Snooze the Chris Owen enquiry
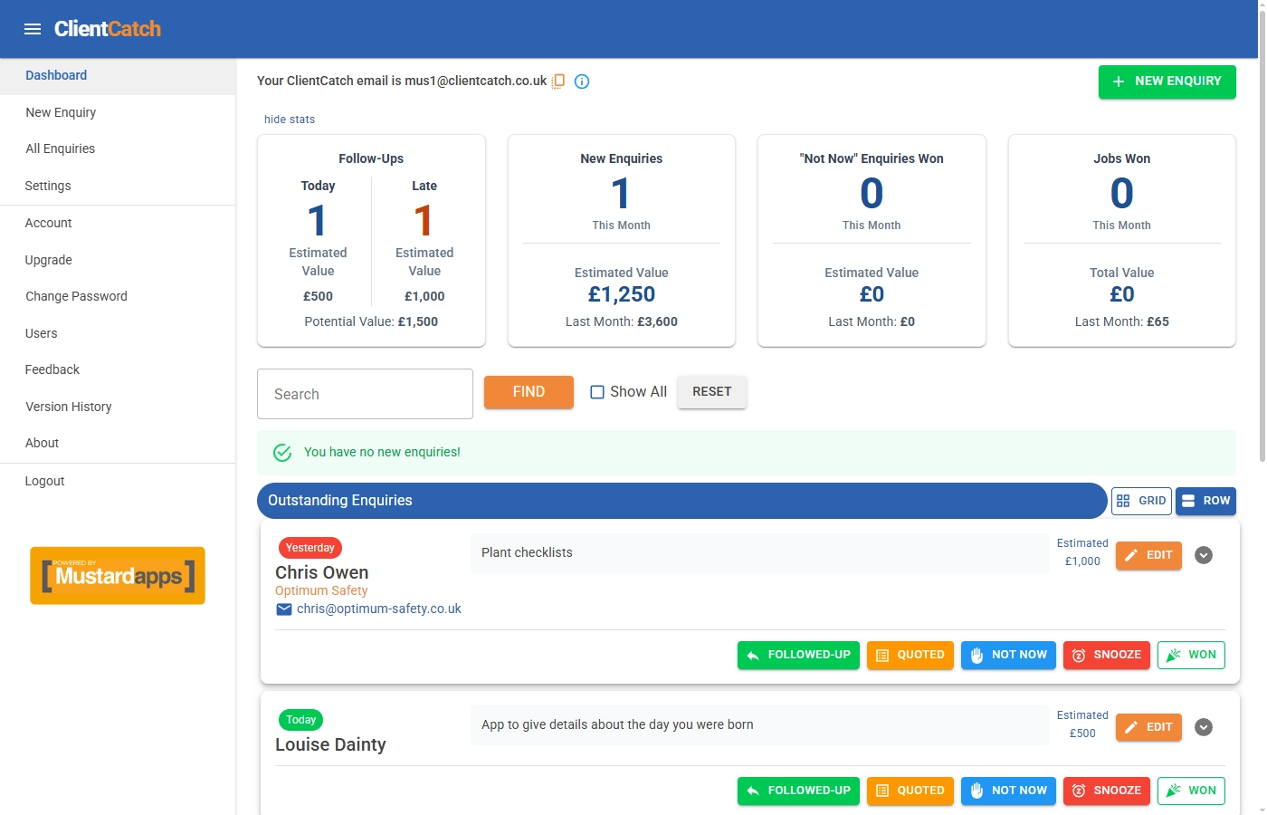 click(x=1107, y=655)
